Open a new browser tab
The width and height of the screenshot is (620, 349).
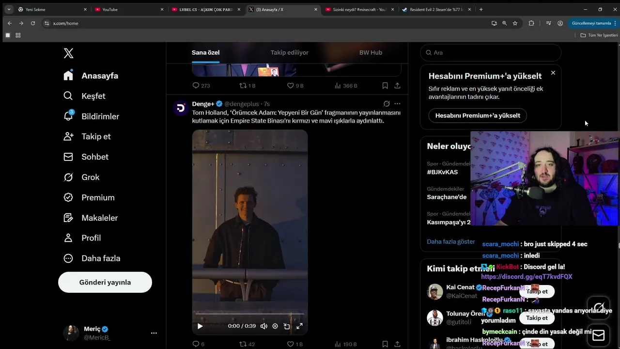point(481,9)
